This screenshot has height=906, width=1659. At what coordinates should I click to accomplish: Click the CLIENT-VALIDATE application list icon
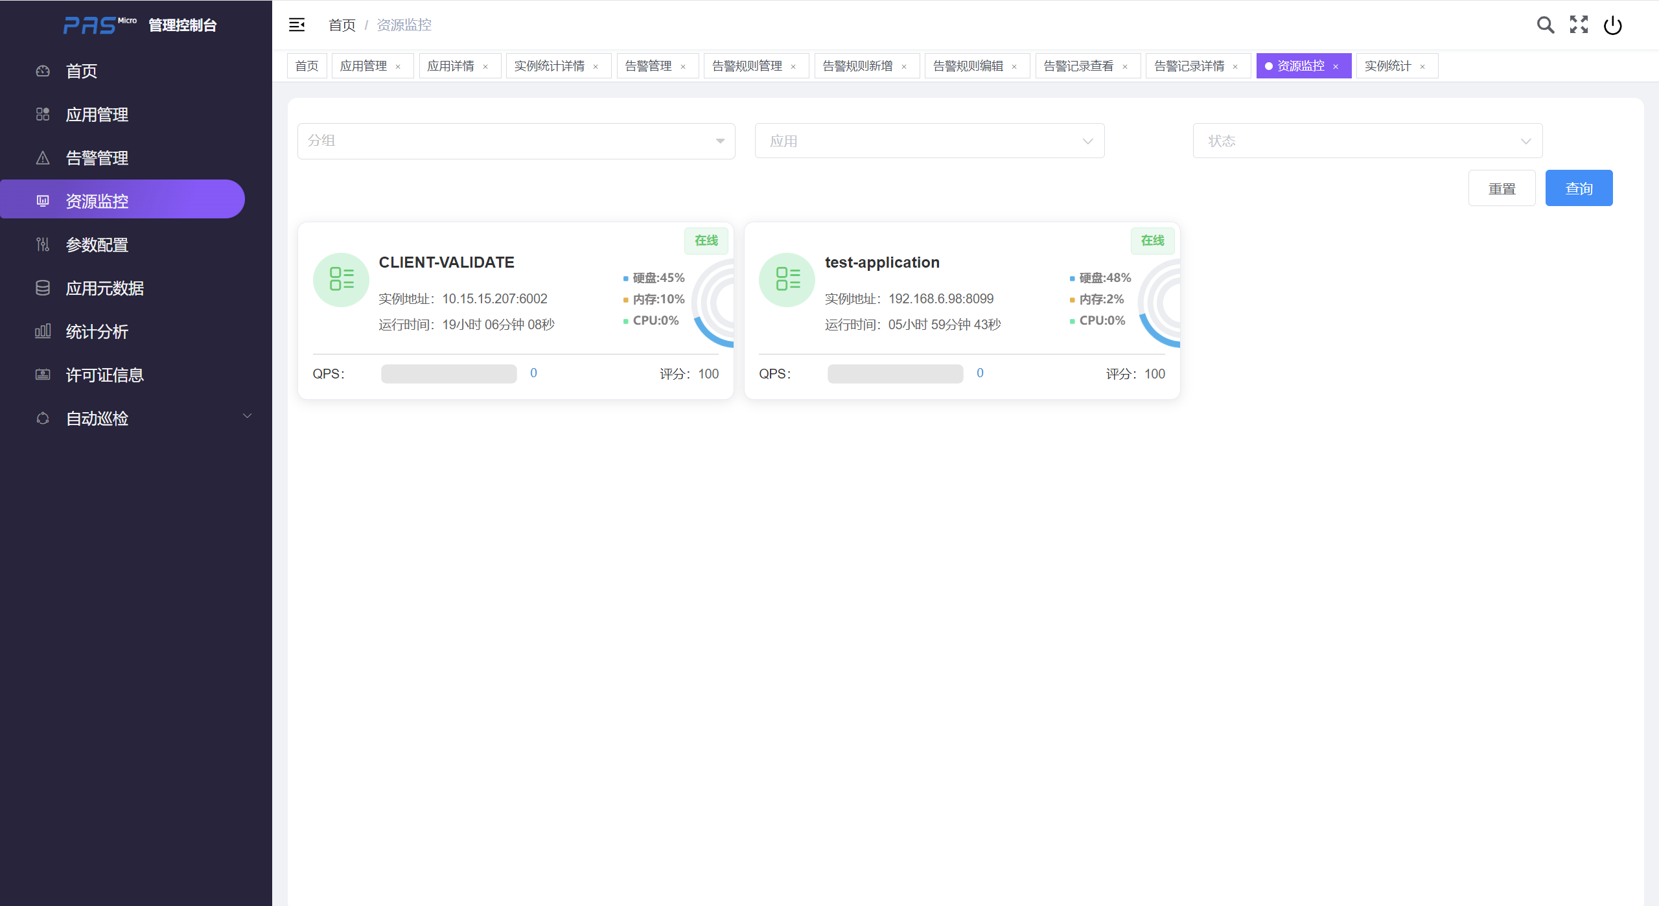(x=341, y=279)
